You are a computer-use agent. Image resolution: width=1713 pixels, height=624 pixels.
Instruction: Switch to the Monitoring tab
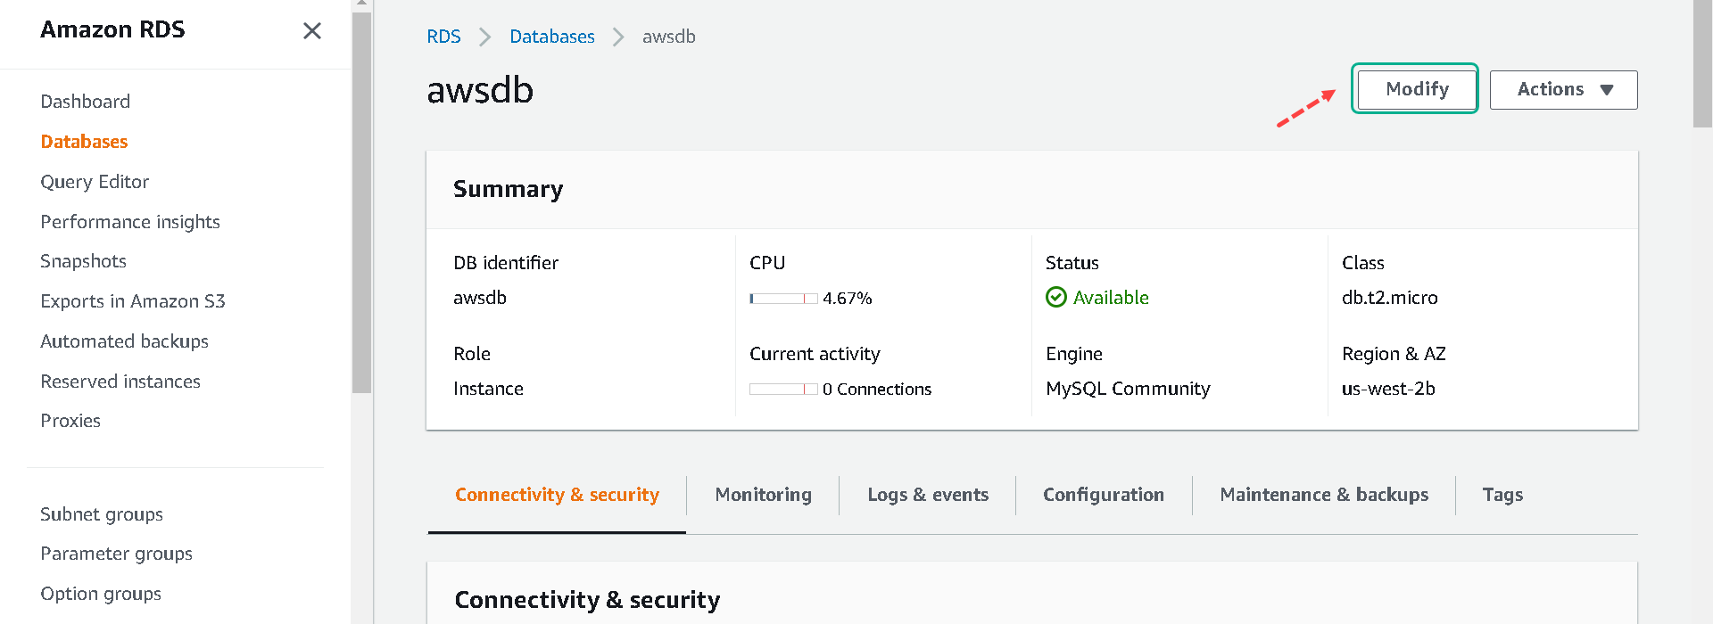764,495
